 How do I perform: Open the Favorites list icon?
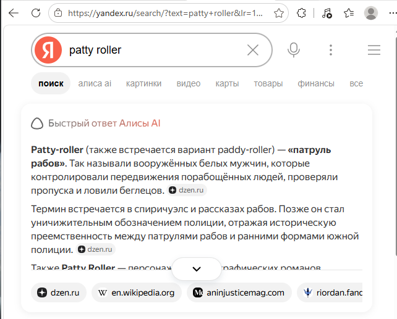[x=349, y=13]
